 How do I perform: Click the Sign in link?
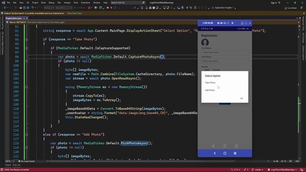pyautogui.click(x=274, y=3)
